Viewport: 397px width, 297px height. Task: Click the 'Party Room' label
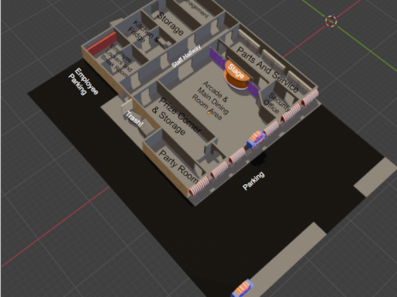[x=178, y=166]
